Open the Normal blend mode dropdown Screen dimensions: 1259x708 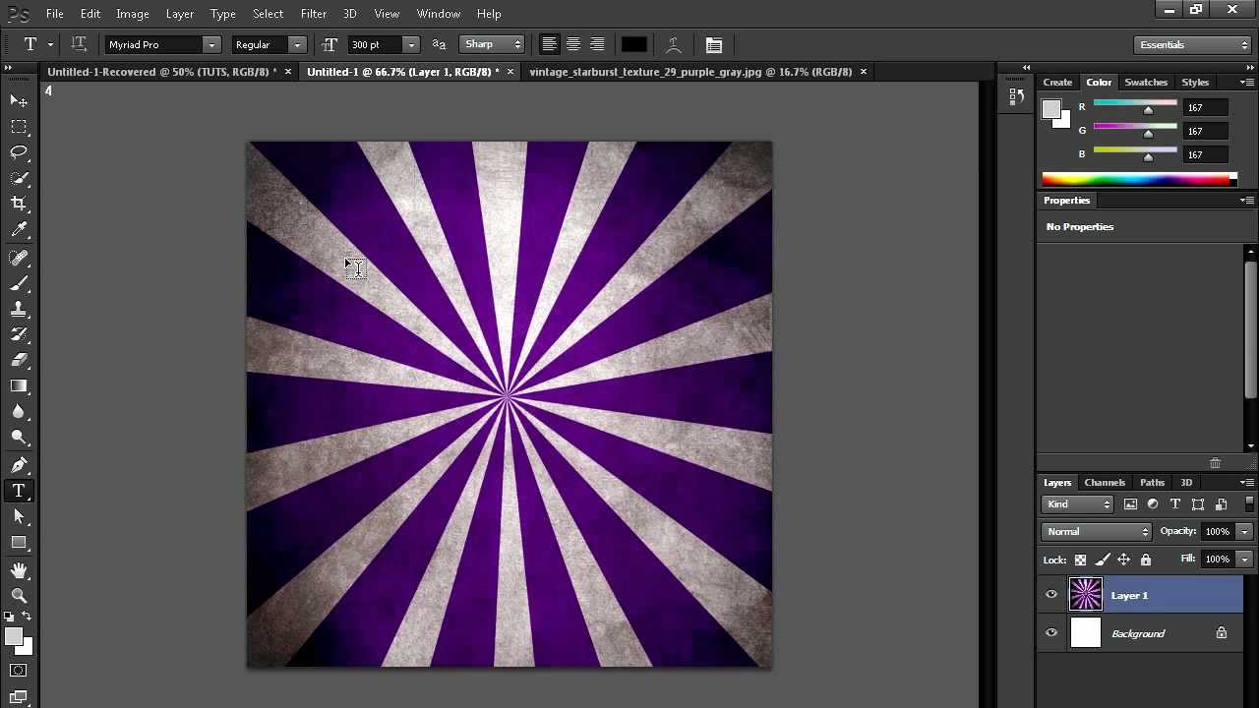pyautogui.click(x=1096, y=531)
